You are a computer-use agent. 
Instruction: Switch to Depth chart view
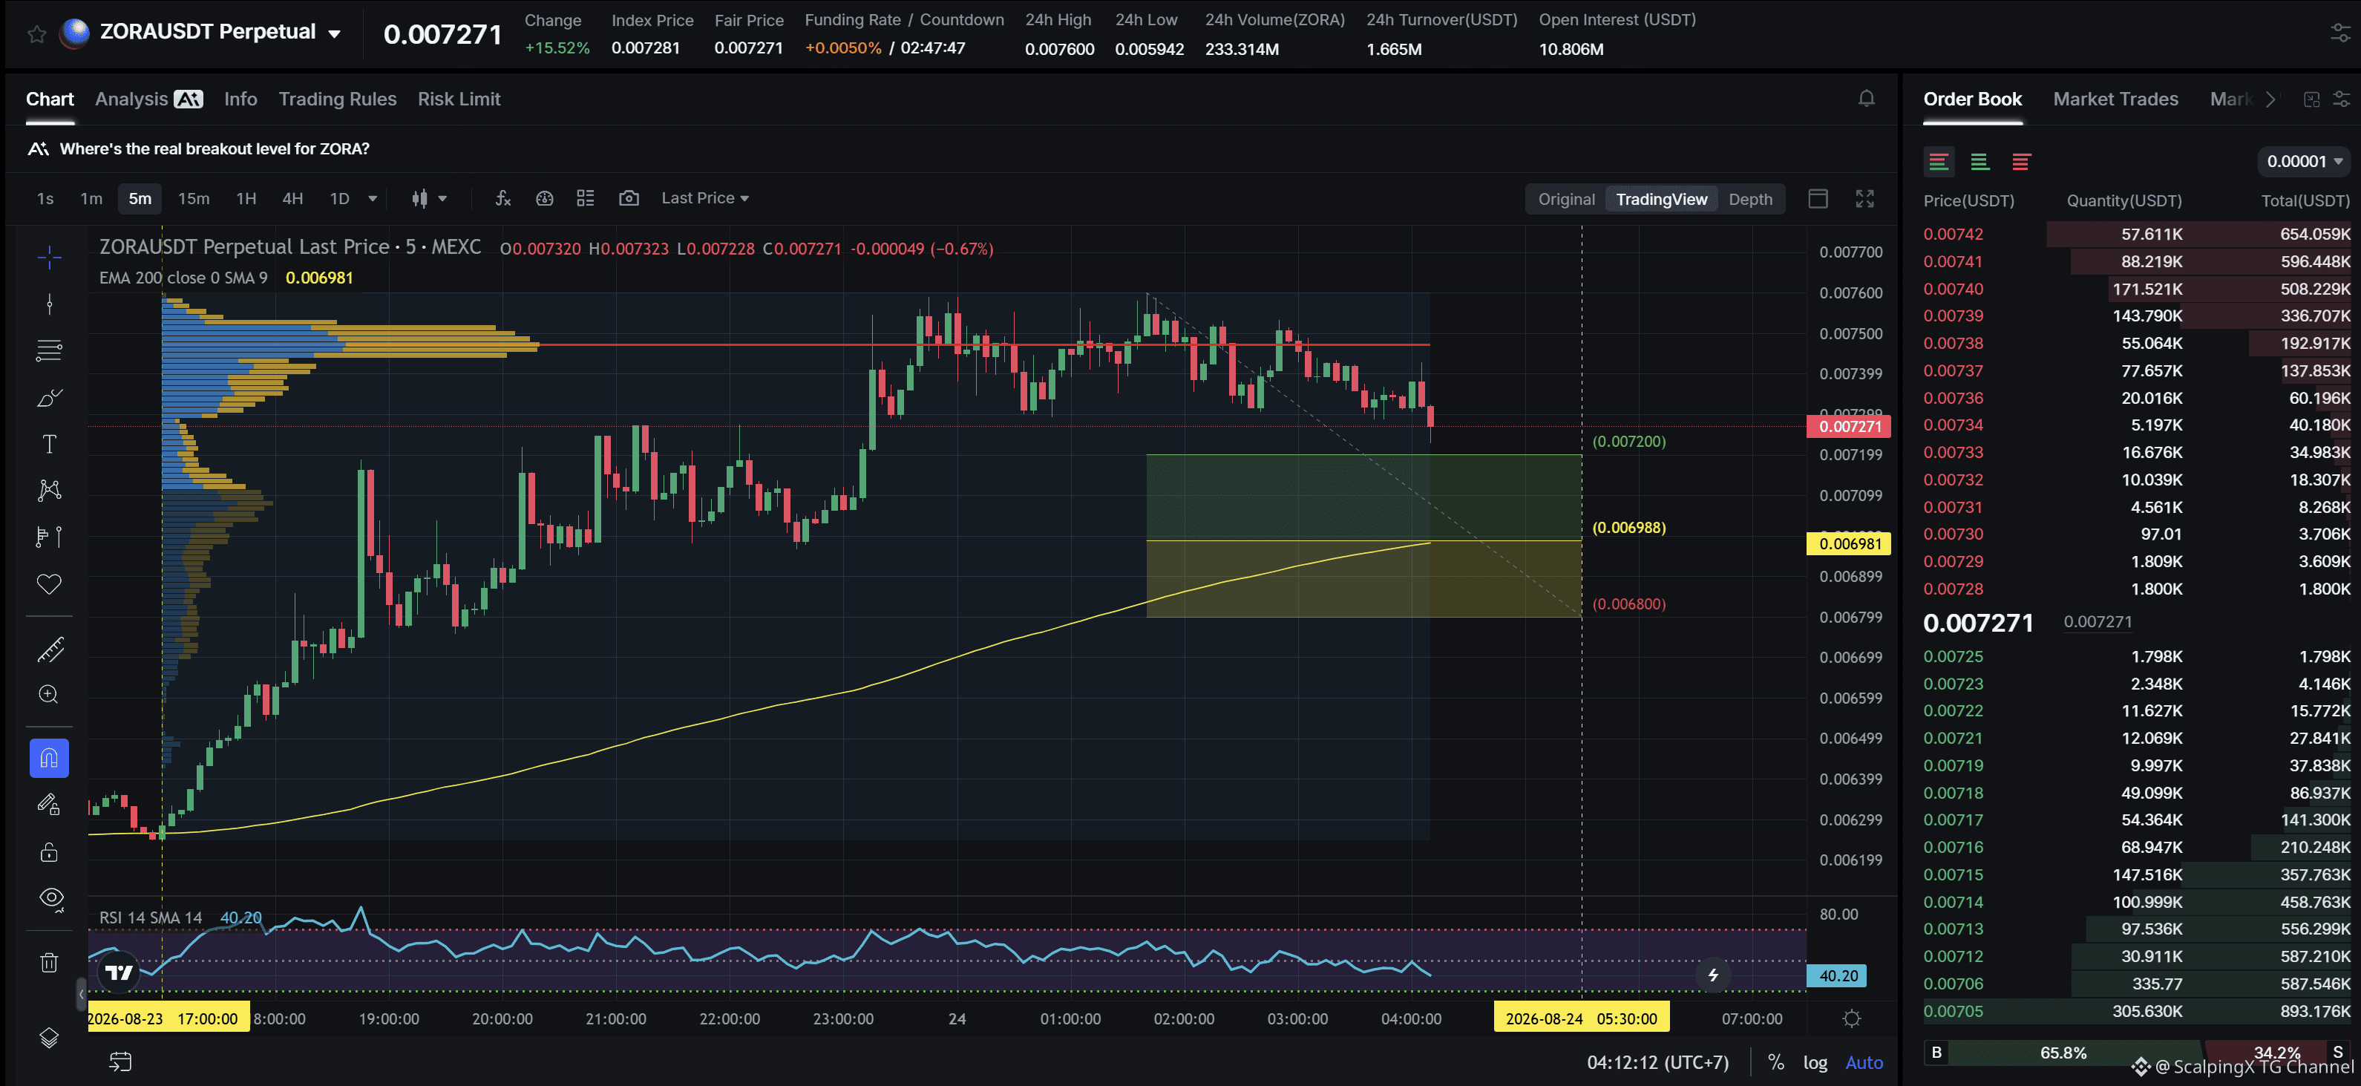[1749, 199]
